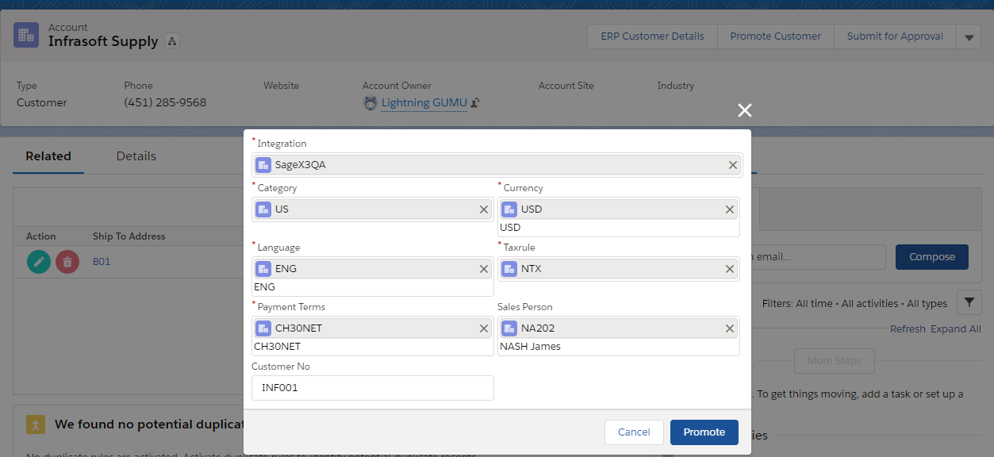This screenshot has width=994, height=457.
Task: Open the activity filter options
Action: (x=969, y=302)
